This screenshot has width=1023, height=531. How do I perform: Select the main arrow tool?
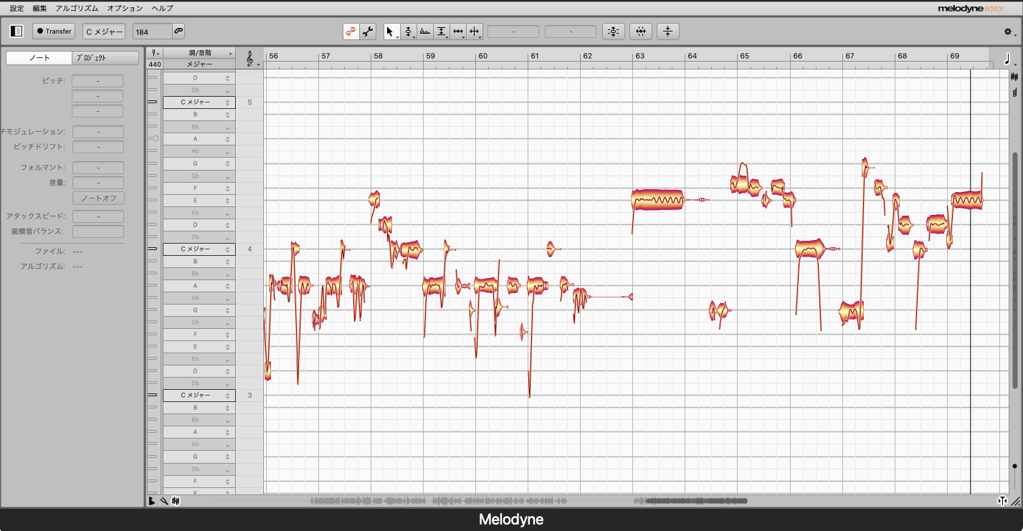(390, 32)
